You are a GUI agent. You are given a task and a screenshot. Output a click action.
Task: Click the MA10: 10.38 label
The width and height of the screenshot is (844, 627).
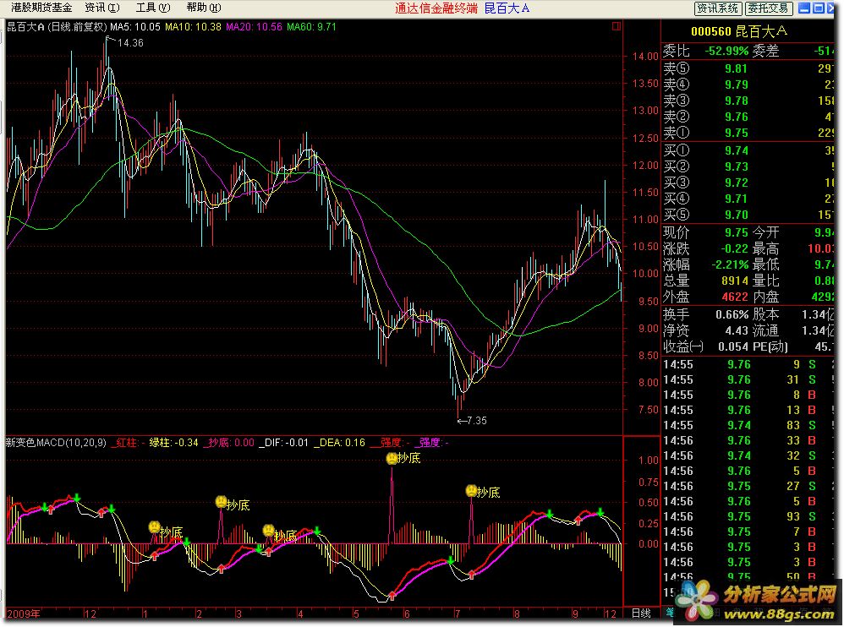click(193, 27)
